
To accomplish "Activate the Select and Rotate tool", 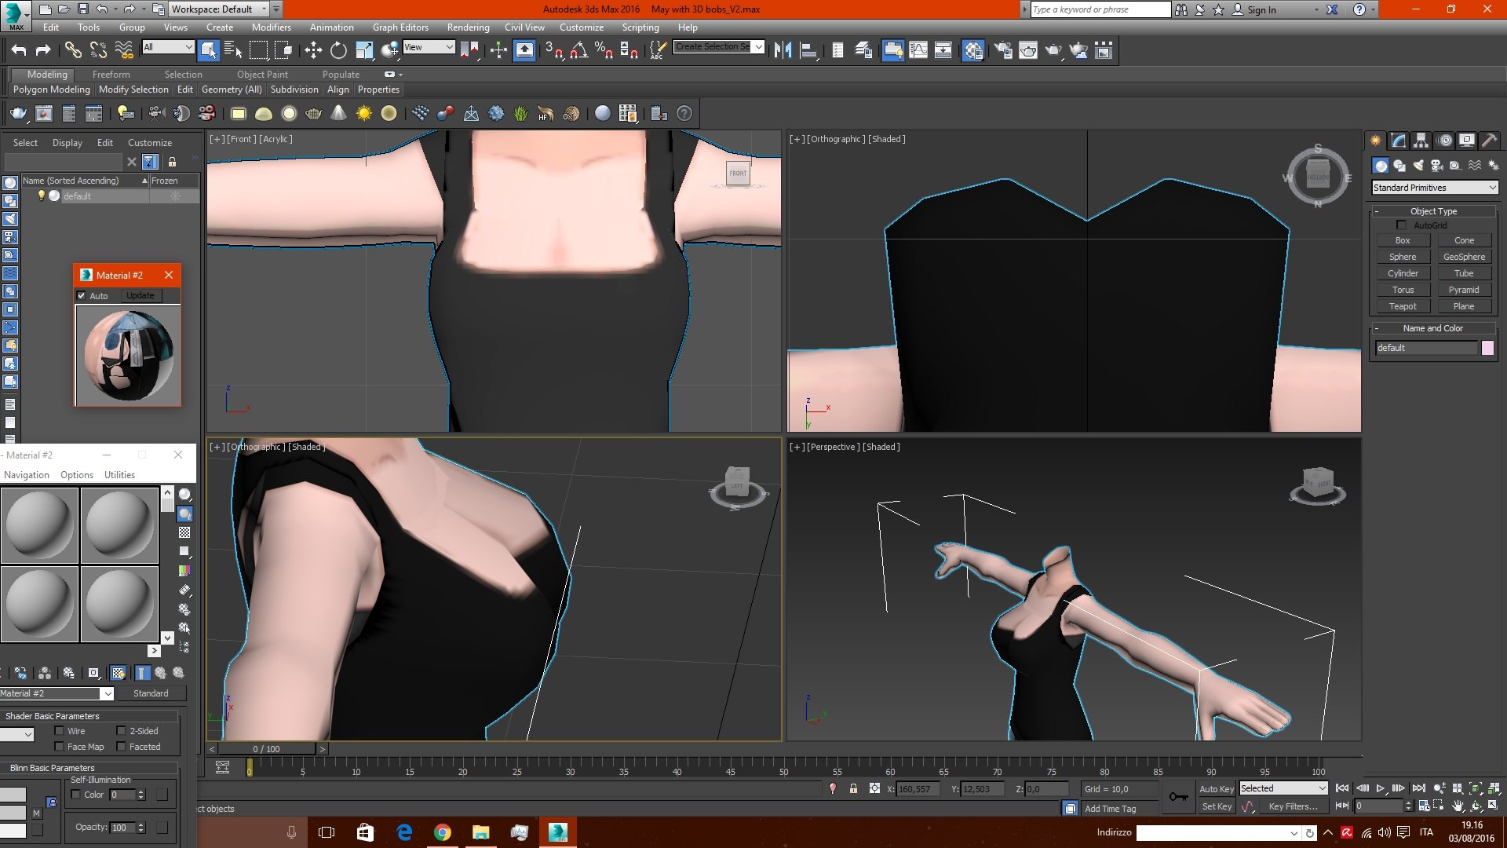I will coord(338,50).
